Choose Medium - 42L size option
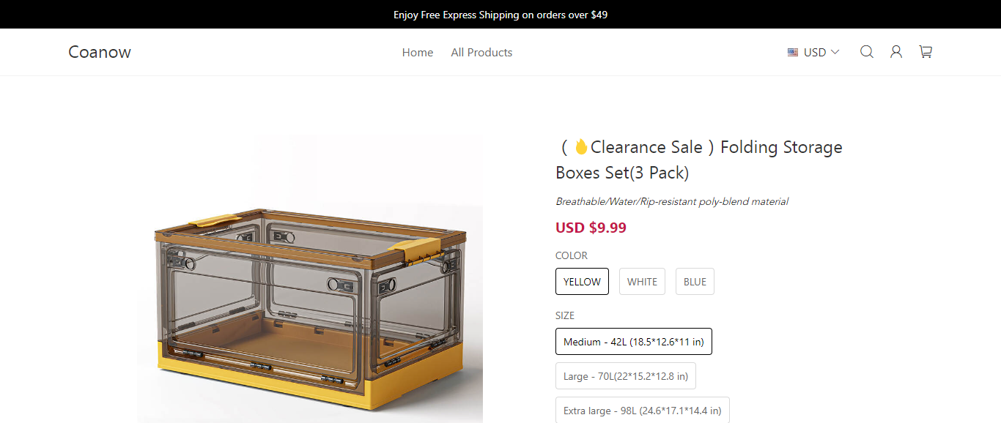Viewport: 1001px width, 423px height. click(x=633, y=342)
